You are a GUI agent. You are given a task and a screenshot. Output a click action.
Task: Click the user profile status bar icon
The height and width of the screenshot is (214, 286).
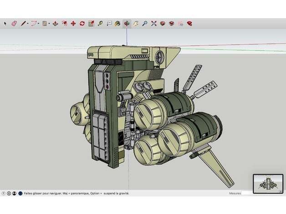pyautogui.click(x=15, y=193)
